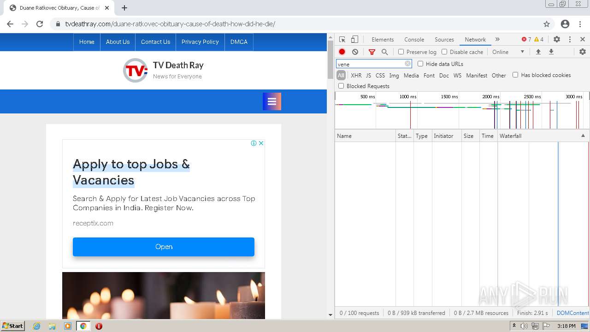The height and width of the screenshot is (332, 590).
Task: Filter requests by JS type
Action: [x=368, y=76]
